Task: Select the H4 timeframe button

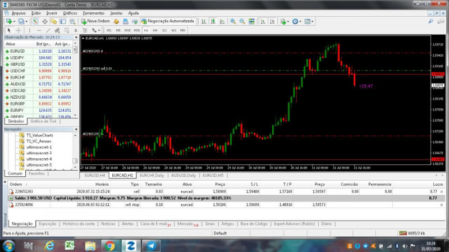Action: click(x=155, y=30)
